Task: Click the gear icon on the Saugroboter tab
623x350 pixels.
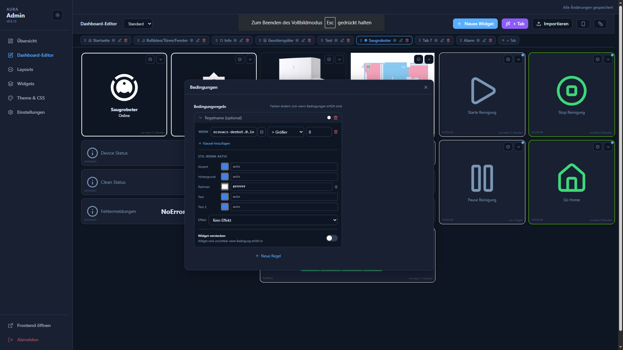Action: pyautogui.click(x=395, y=40)
